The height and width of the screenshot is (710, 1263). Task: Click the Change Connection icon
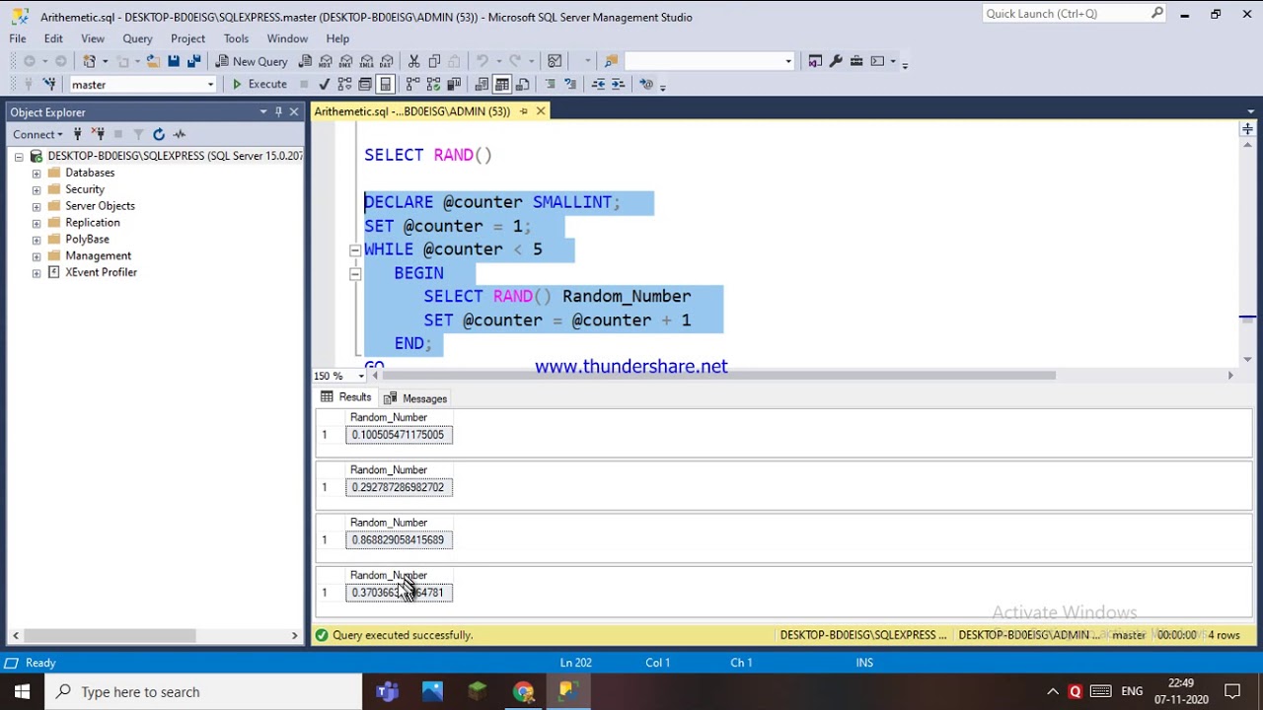(49, 84)
